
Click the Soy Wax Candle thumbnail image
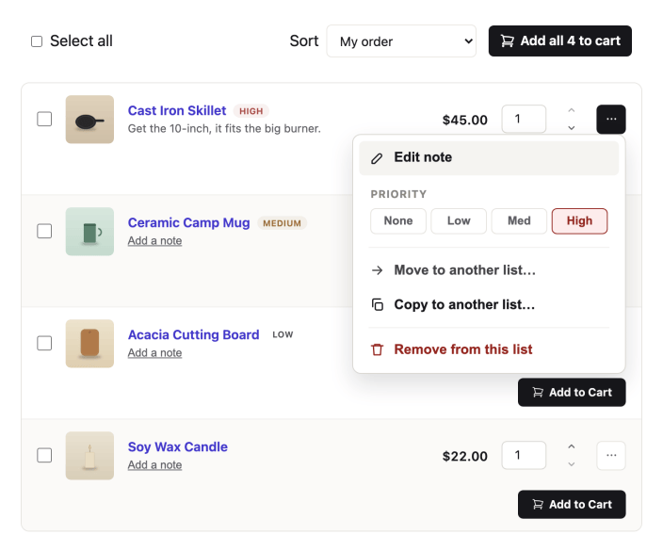click(x=89, y=456)
